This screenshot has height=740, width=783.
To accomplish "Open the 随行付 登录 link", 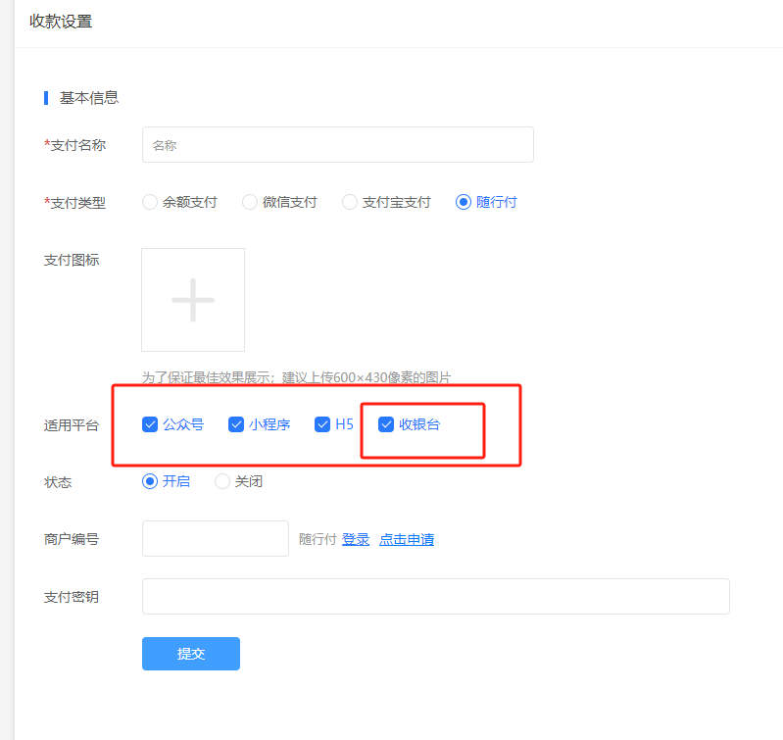I will pyautogui.click(x=356, y=539).
